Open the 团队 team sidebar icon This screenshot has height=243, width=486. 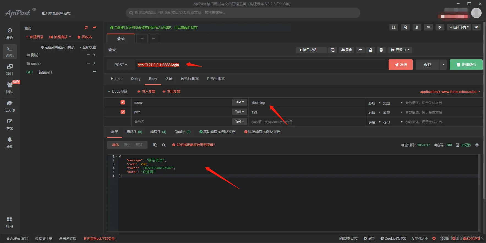(10, 88)
